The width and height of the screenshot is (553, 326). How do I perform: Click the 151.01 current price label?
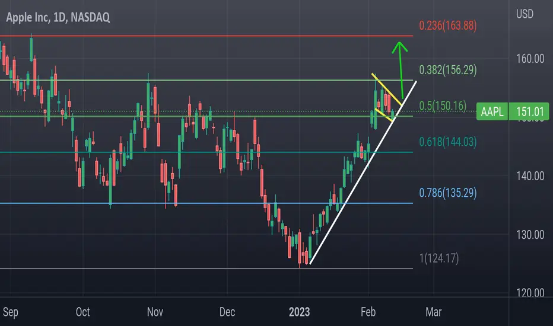click(x=529, y=111)
